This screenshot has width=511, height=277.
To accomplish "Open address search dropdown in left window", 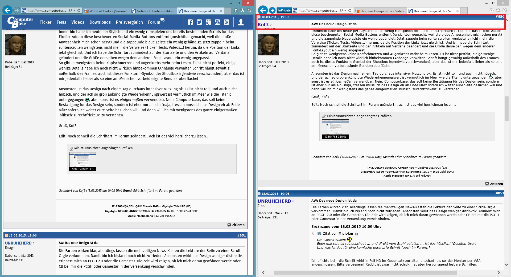I will tap(74, 11).
